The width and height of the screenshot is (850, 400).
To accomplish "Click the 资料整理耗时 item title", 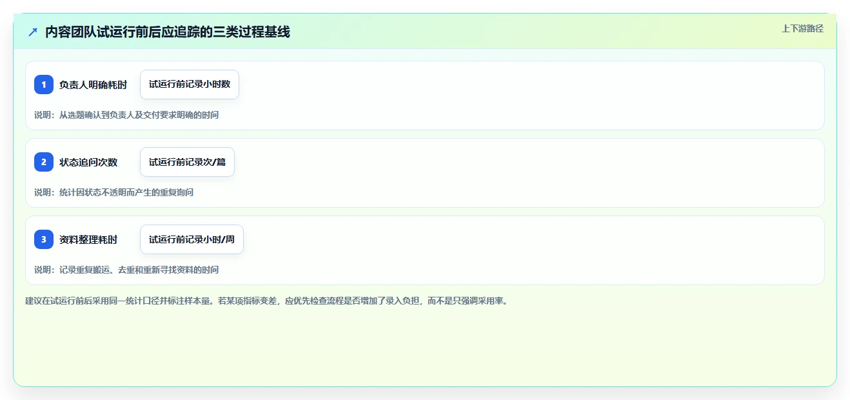I will click(x=88, y=239).
